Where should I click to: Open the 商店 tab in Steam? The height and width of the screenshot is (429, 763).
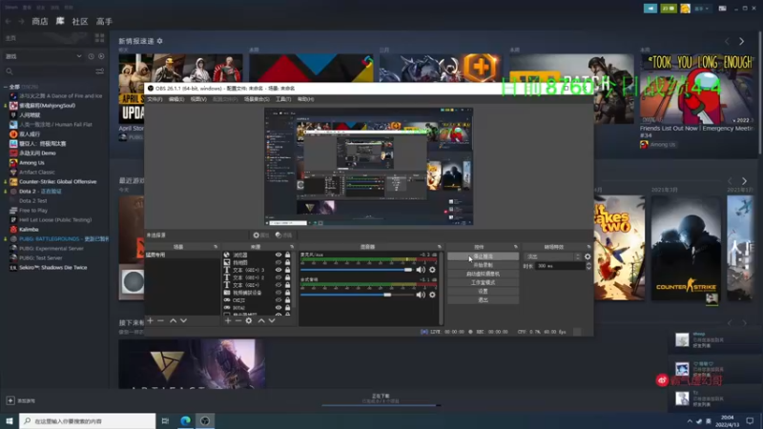[x=40, y=21]
